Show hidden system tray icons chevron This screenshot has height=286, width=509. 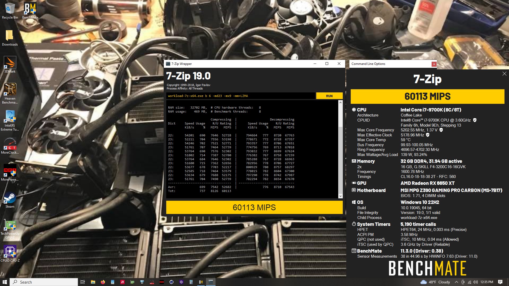tap(456, 282)
